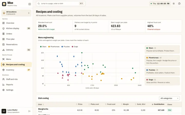Toggle Plowhorses series in chart legend
Image resolution: width=185 pixels, height=115 pixels.
[54, 47]
